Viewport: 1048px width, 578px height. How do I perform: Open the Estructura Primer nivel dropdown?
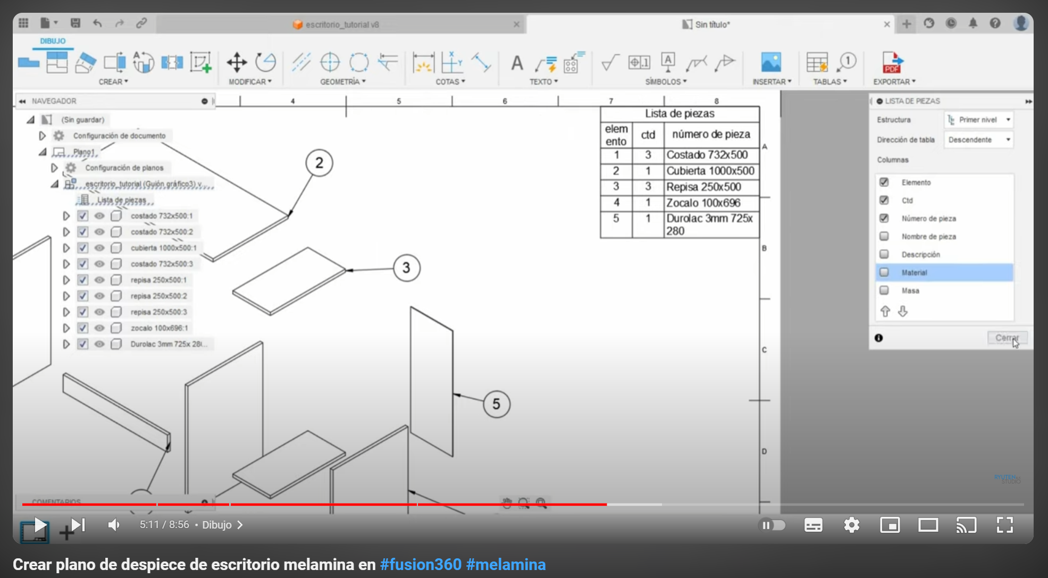pos(978,120)
